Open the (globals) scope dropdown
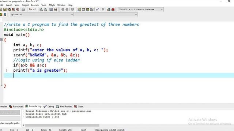 [42, 15]
